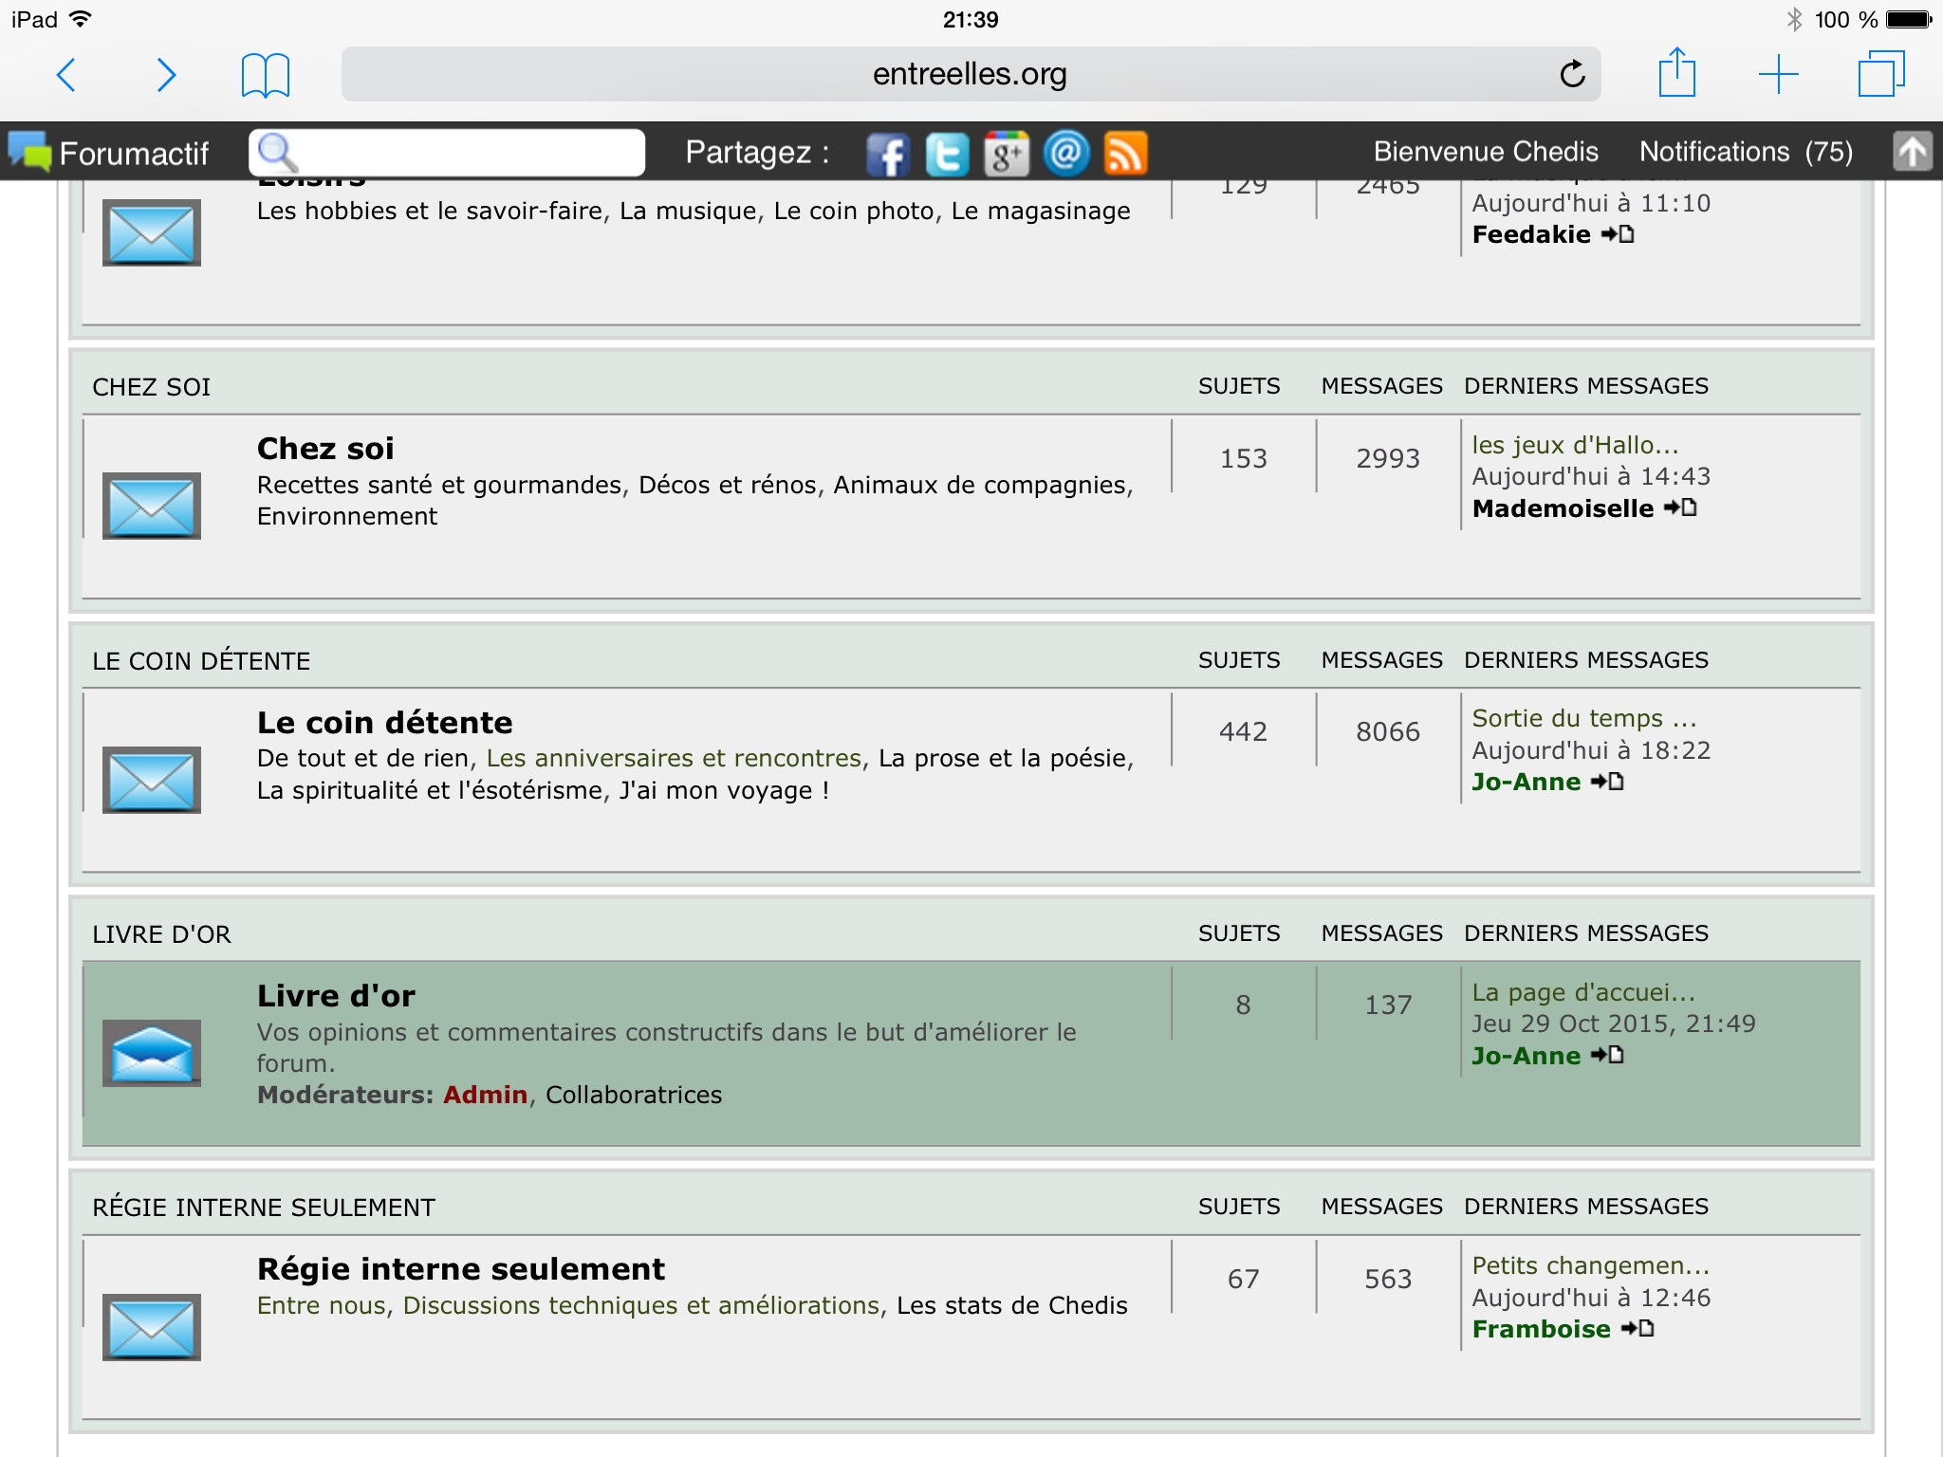
Task: Open Bienvenue Chedis user menu
Action: pos(1486,152)
